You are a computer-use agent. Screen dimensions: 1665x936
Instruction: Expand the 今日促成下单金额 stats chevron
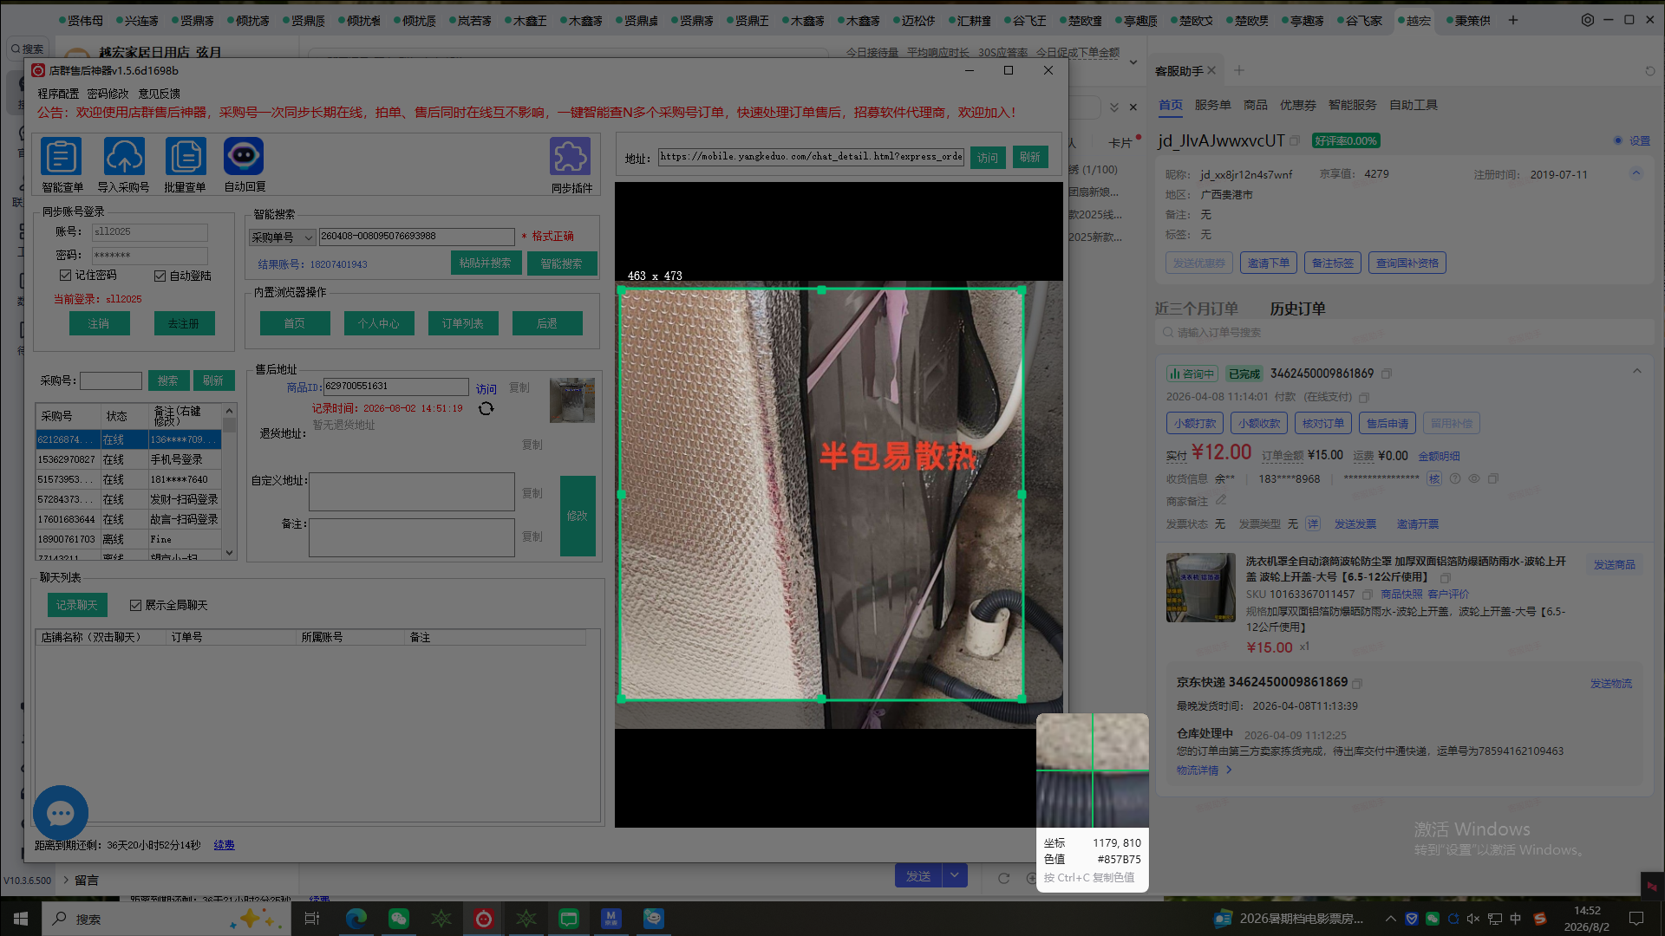click(1133, 62)
